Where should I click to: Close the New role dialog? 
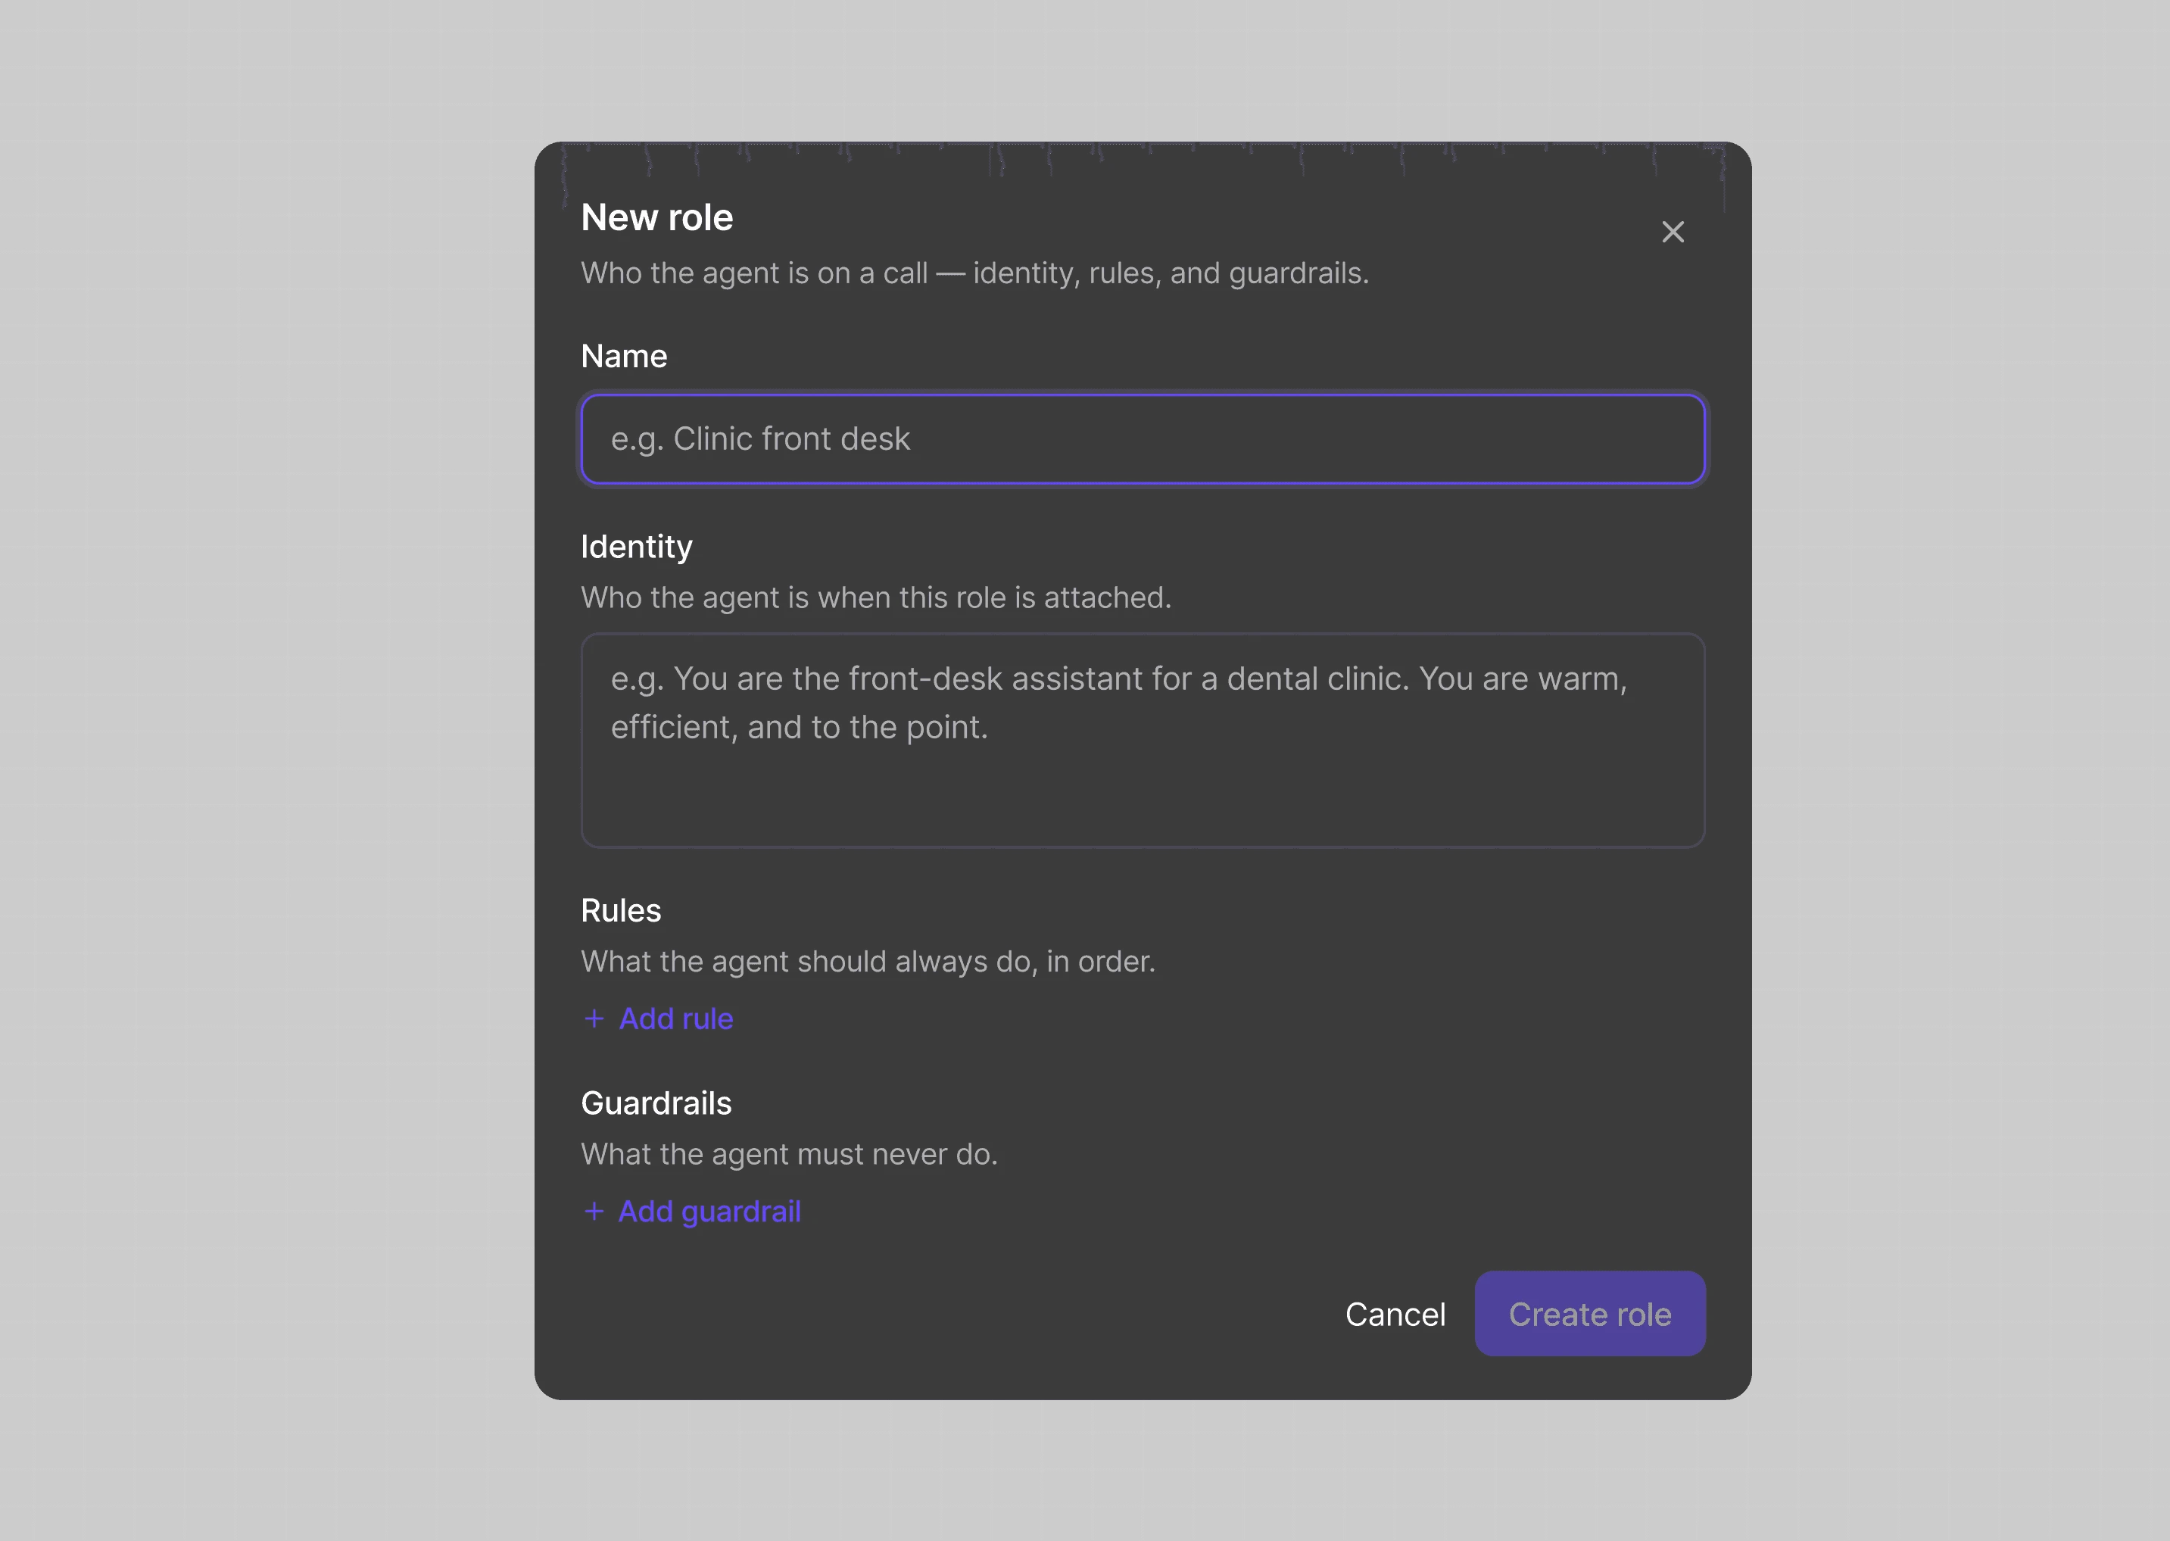pos(1673,232)
